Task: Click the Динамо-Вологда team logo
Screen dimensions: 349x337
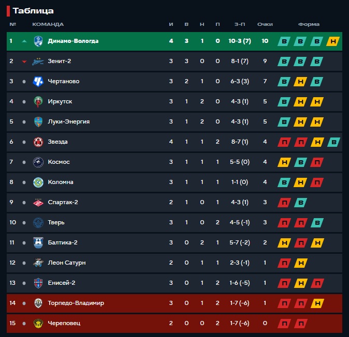Action: coord(38,41)
